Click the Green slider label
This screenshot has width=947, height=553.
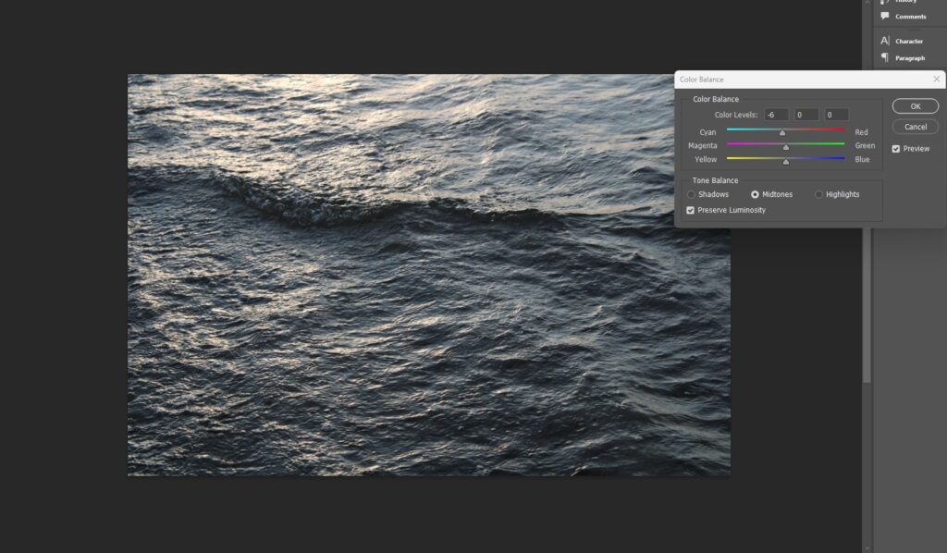coord(865,145)
